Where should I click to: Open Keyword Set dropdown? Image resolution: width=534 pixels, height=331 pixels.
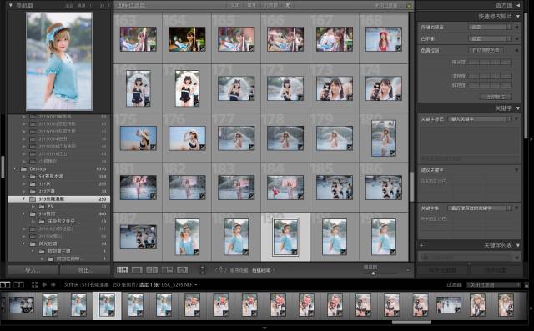pyautogui.click(x=480, y=208)
